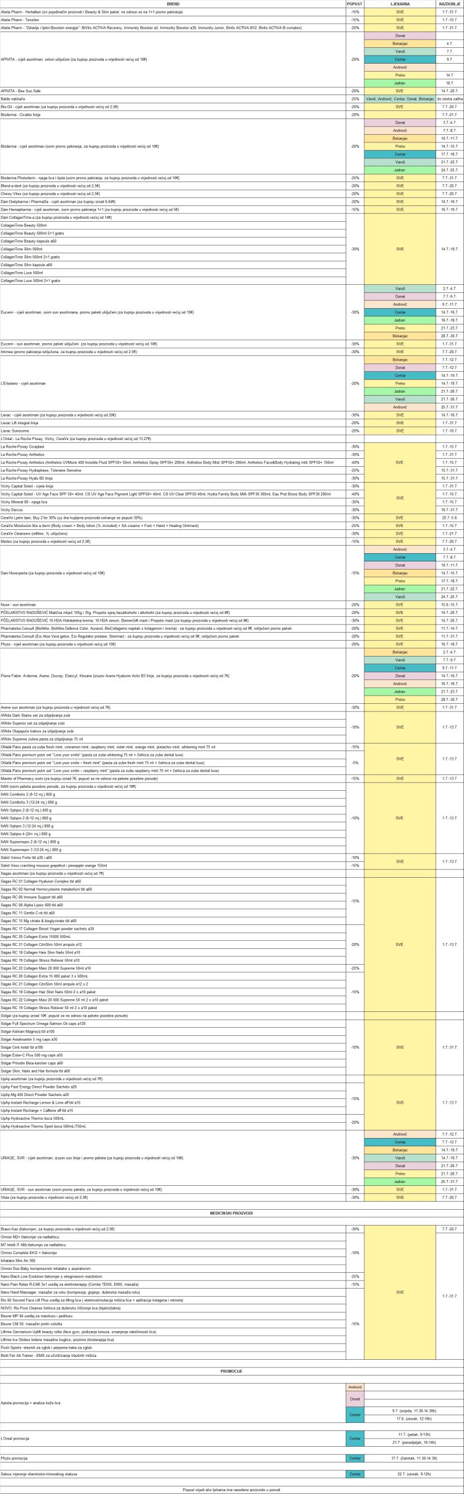Click the 'Vitae' brand cell
The height and width of the screenshot is (1494, 464).
[173, 1198]
